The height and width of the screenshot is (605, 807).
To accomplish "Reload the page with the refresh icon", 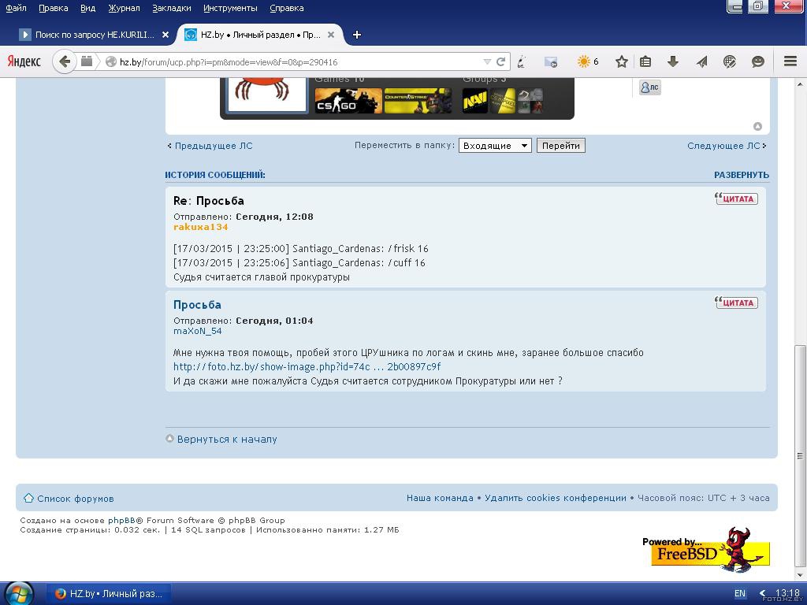I will tap(500, 61).
